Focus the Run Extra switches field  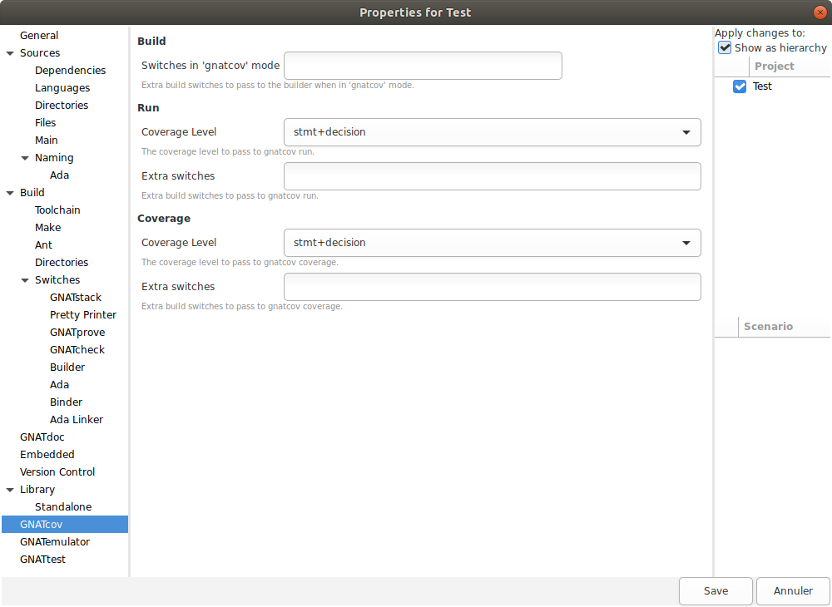click(x=493, y=176)
